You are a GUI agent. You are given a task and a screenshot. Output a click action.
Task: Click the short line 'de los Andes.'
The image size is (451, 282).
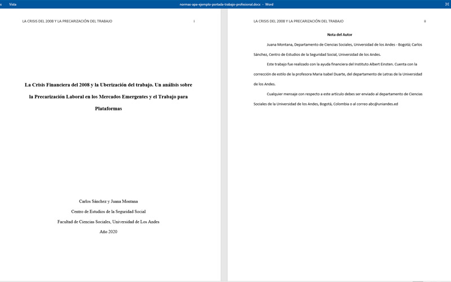tap(264, 84)
